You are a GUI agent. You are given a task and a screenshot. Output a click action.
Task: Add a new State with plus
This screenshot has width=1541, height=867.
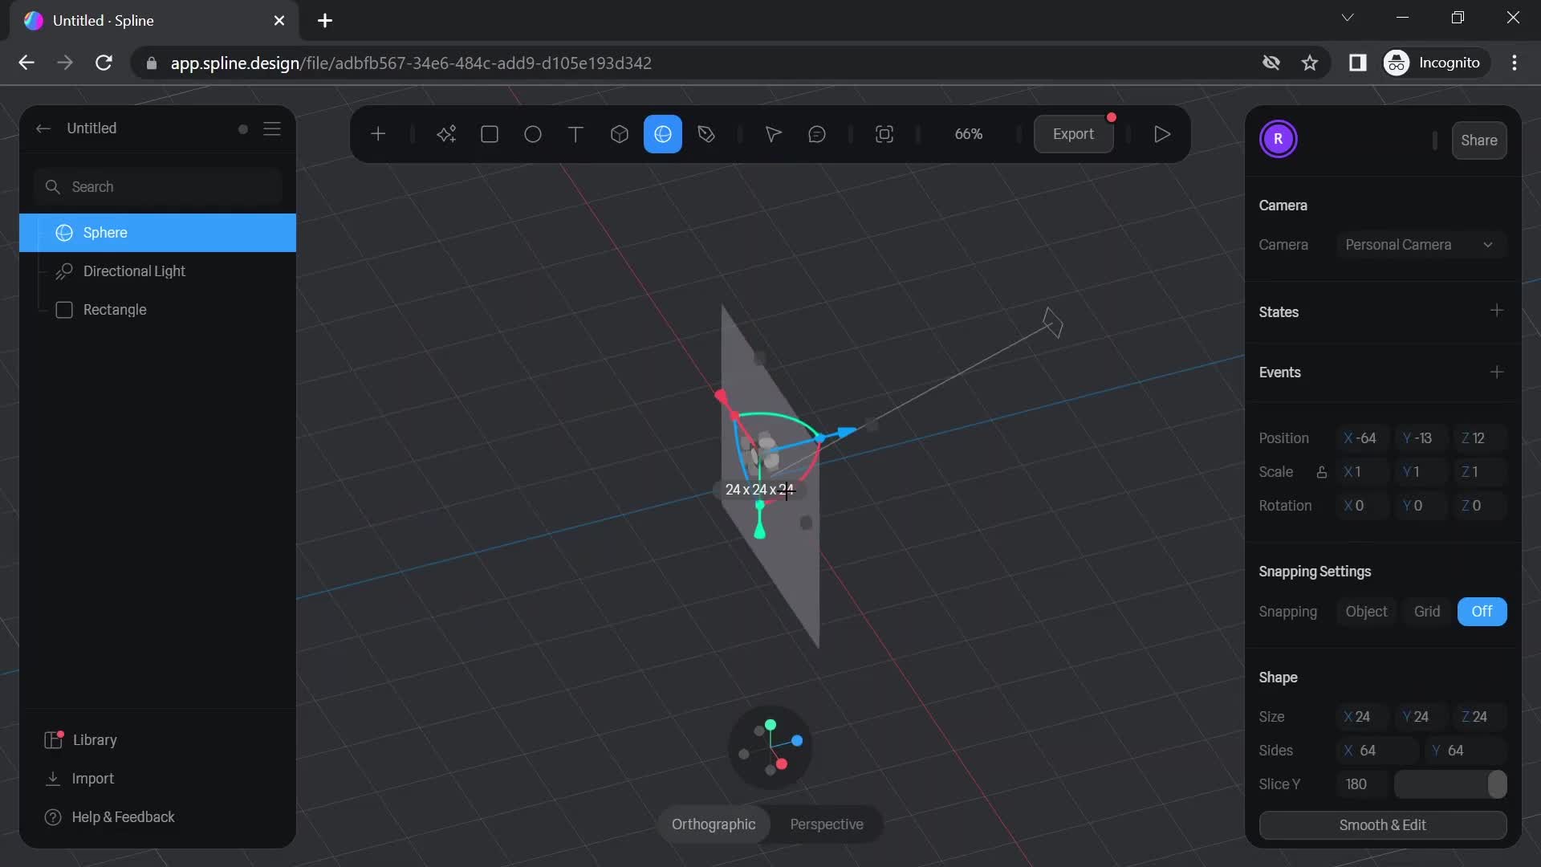1496,311
